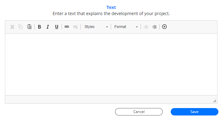Select the Decrease Indent icon
This screenshot has height=121, width=223.
(x=146, y=27)
